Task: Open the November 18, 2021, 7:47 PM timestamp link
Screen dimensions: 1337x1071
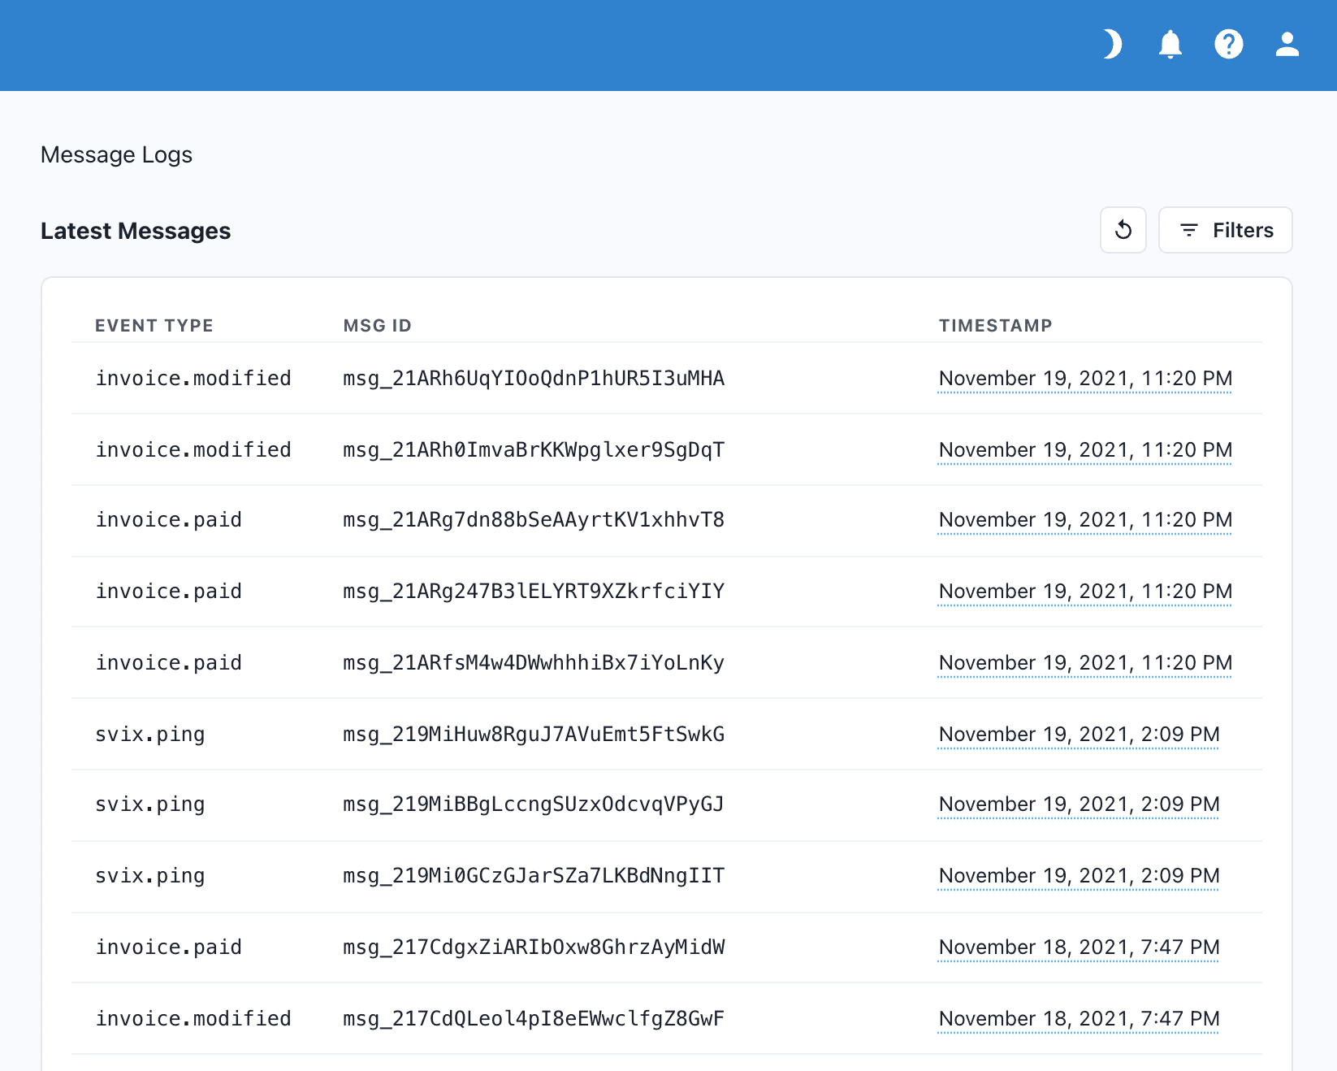Action: pyautogui.click(x=1079, y=947)
